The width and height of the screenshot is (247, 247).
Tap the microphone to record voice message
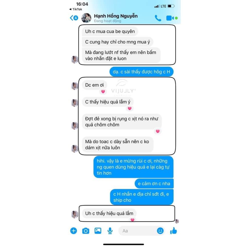[x=110, y=231]
